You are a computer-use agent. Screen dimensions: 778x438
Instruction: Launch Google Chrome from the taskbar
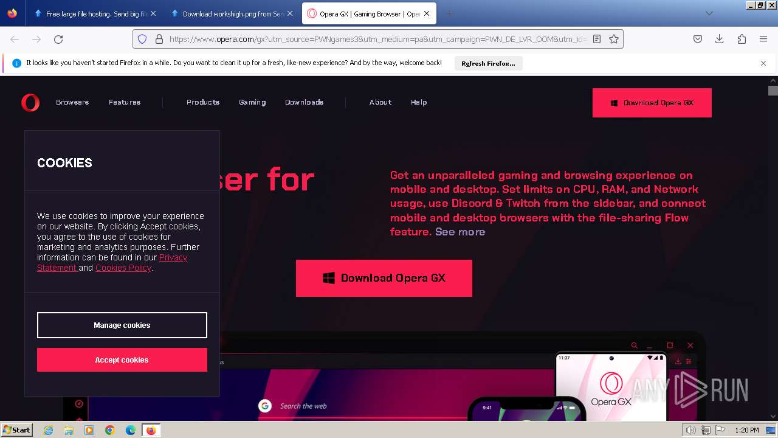pos(110,430)
